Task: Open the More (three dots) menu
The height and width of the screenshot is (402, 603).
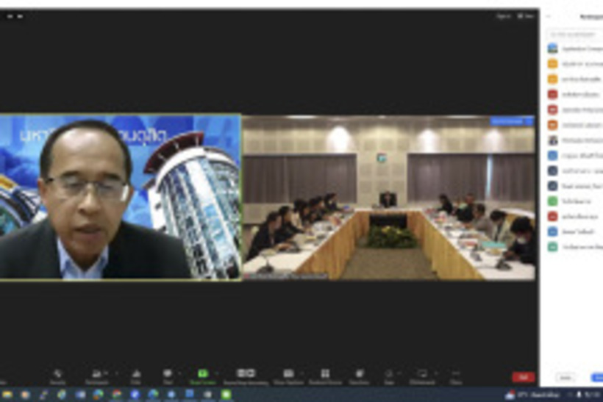Action: (456, 376)
